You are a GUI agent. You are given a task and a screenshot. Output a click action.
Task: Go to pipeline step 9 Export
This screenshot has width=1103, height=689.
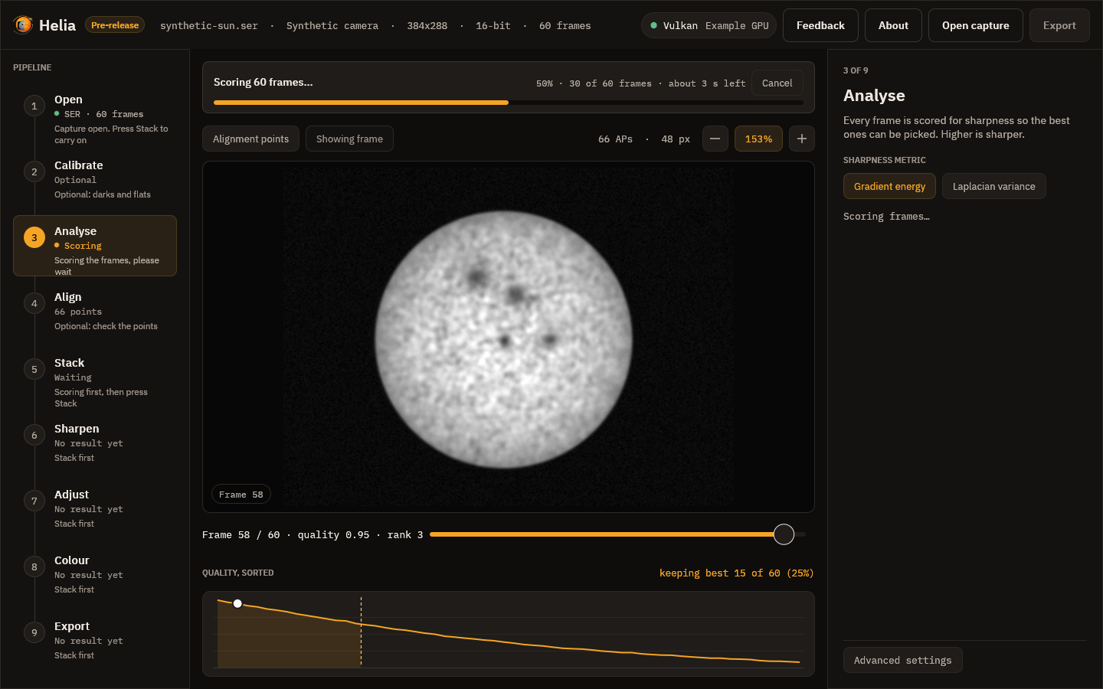coord(95,640)
